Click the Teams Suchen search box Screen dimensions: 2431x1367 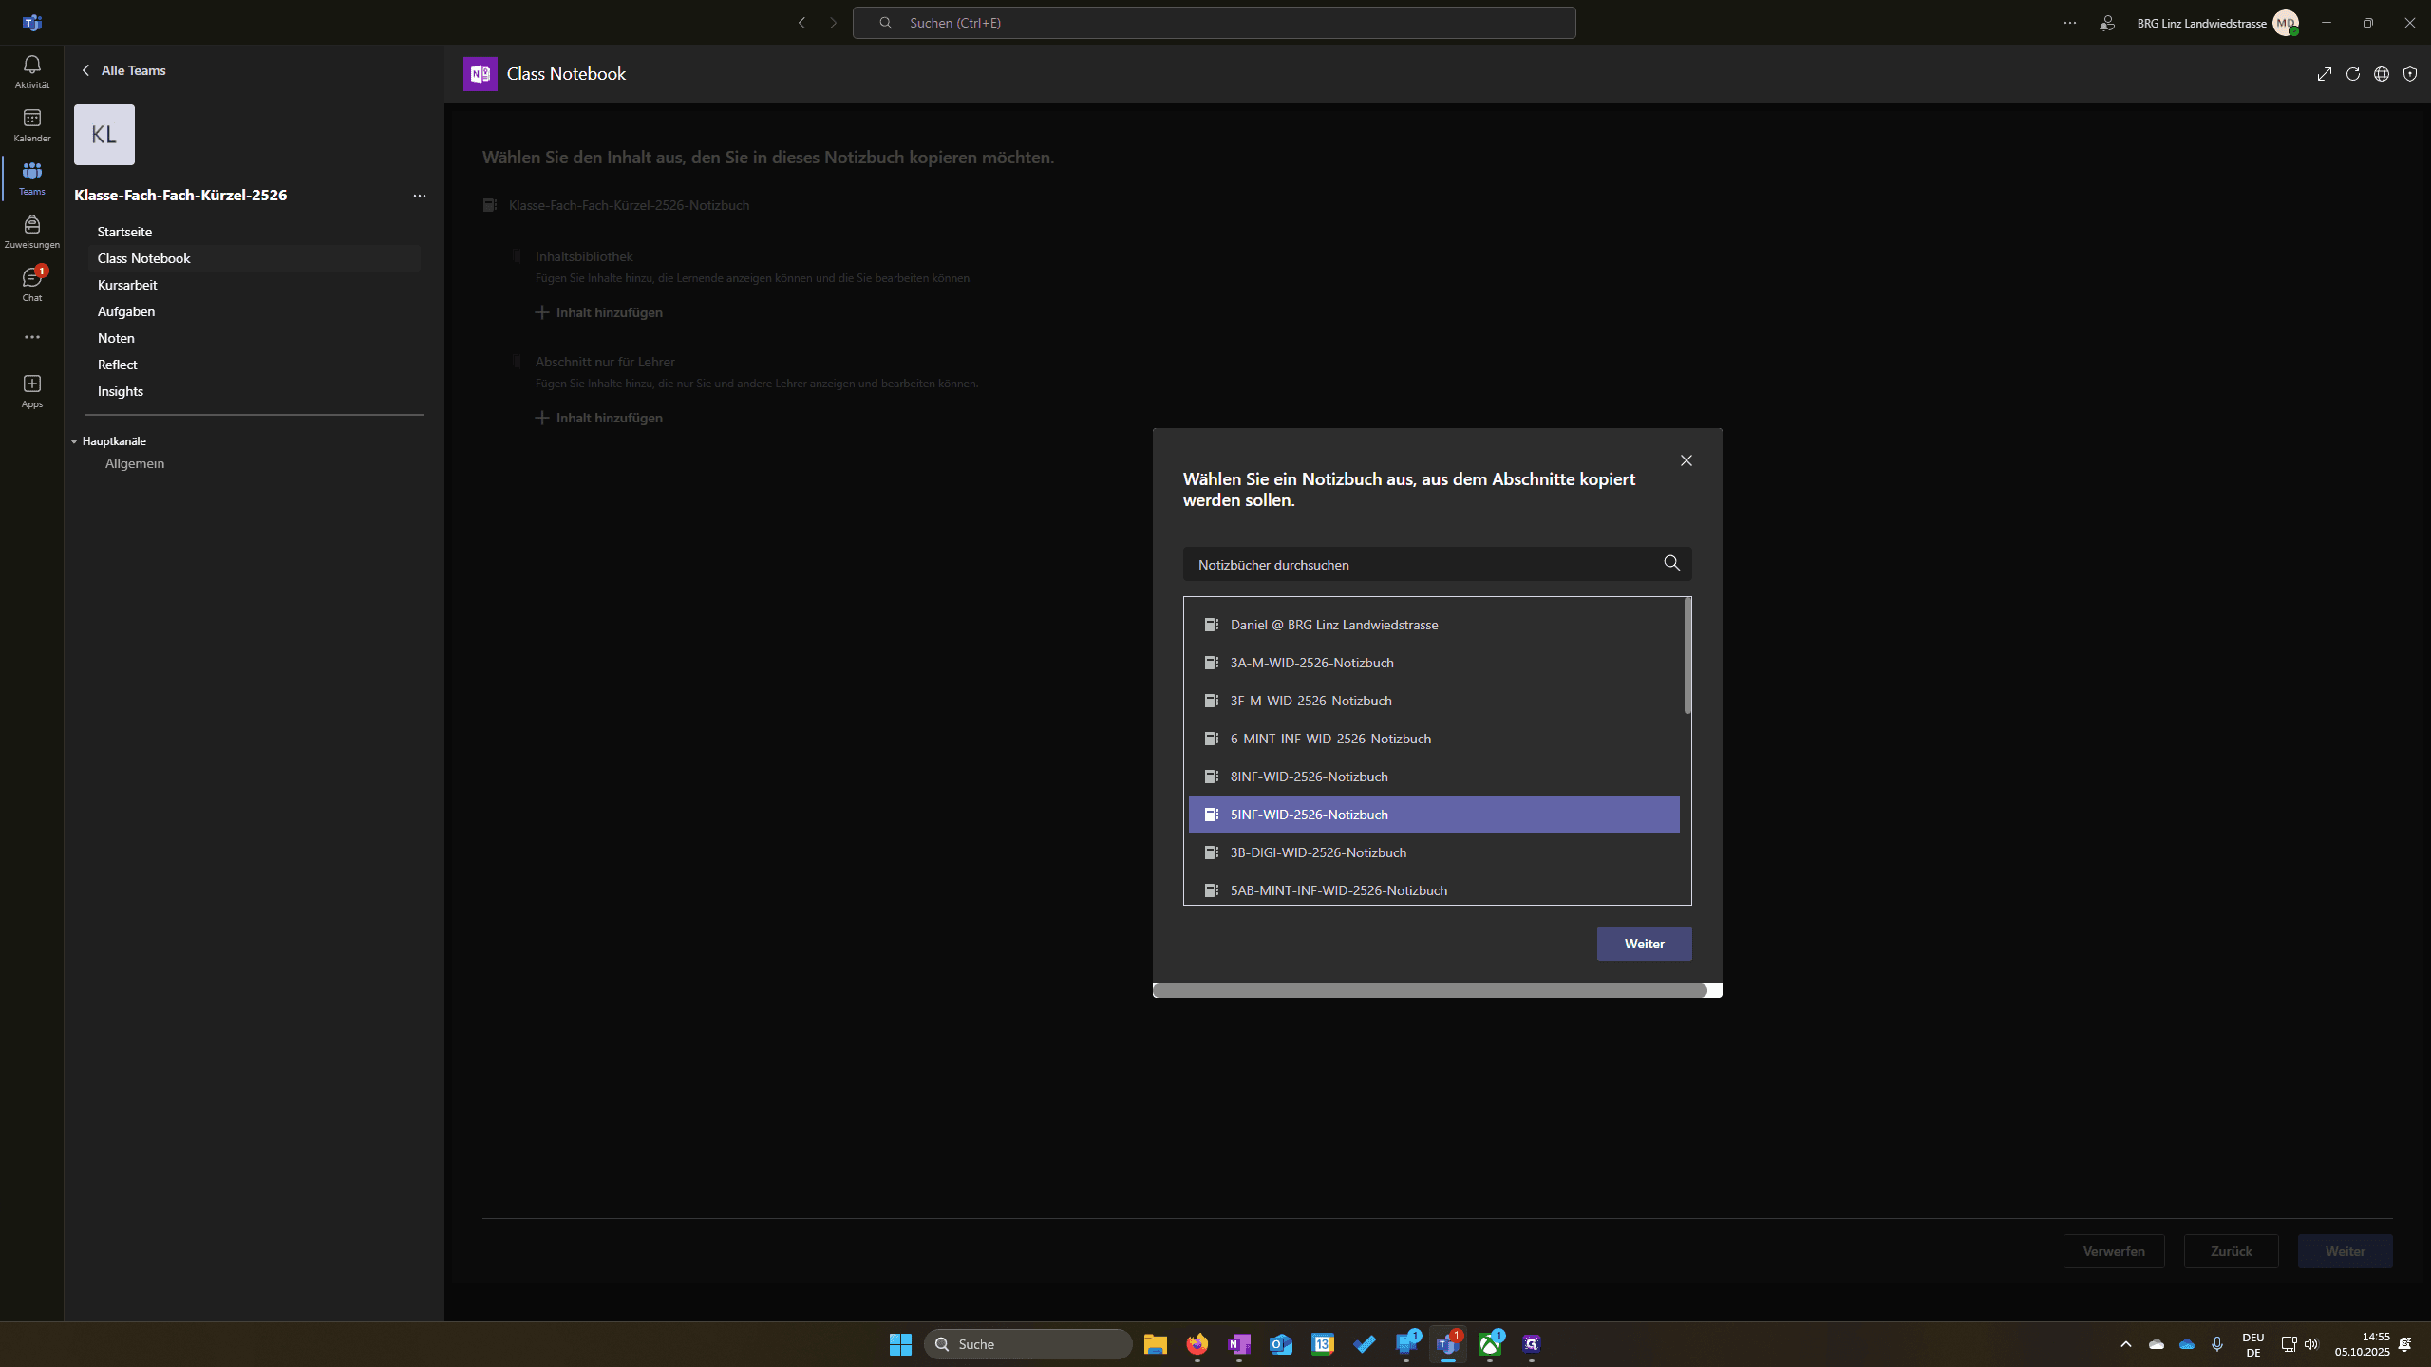1214,23
